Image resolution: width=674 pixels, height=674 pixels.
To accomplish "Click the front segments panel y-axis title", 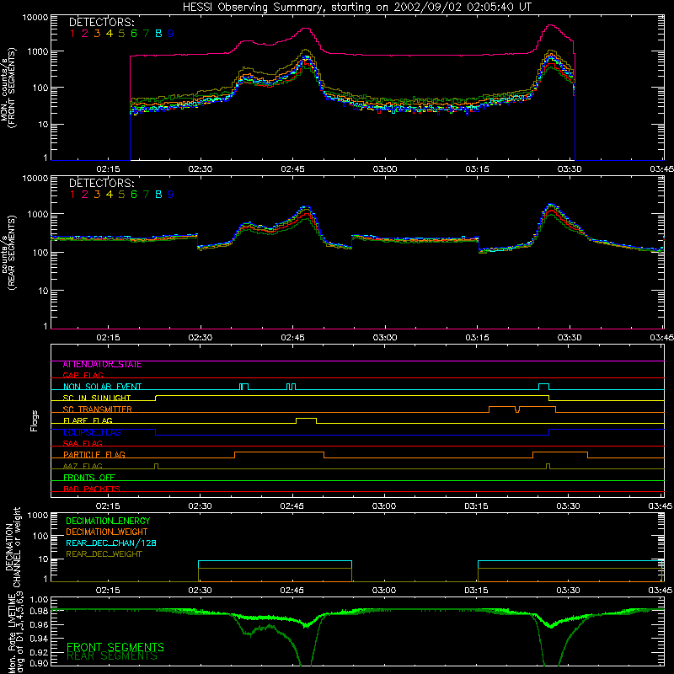I will (8, 88).
